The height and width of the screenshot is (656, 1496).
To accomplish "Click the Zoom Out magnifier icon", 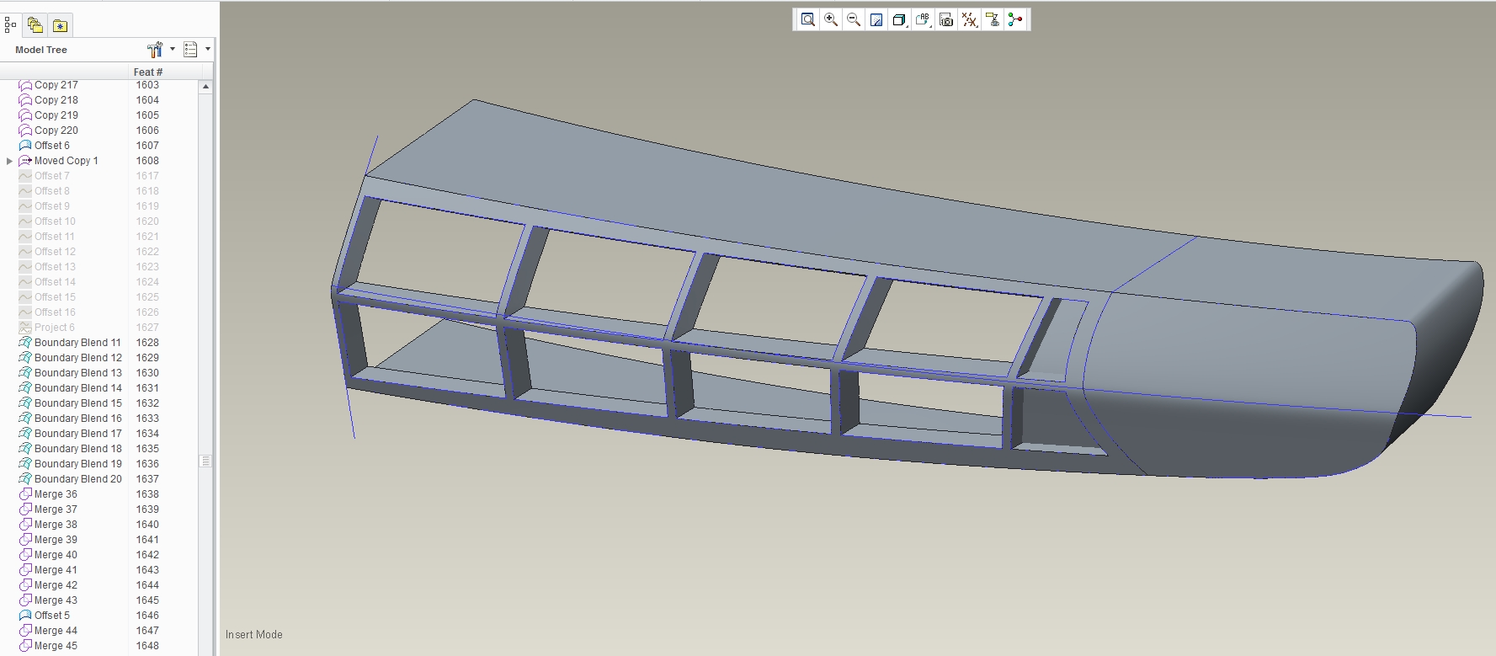I will tap(854, 19).
